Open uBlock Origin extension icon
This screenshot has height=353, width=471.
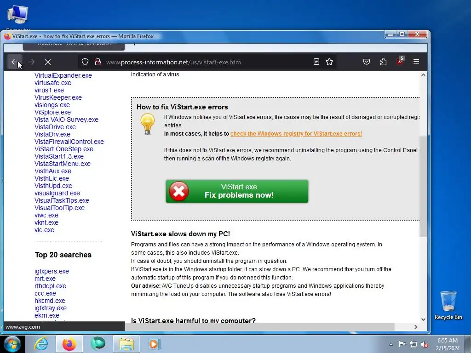click(400, 61)
